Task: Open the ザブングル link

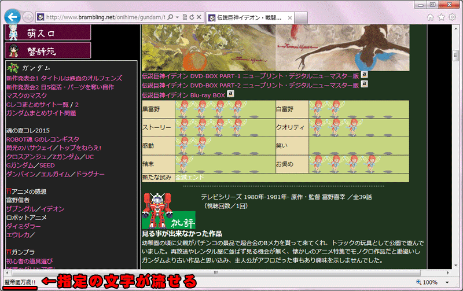Action: click(21, 209)
